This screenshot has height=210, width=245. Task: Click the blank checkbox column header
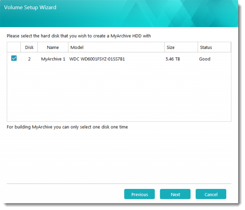pos(14,47)
